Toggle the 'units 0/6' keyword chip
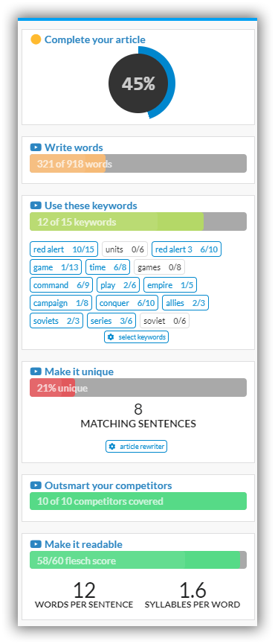This screenshot has height=644, width=275. point(125,249)
